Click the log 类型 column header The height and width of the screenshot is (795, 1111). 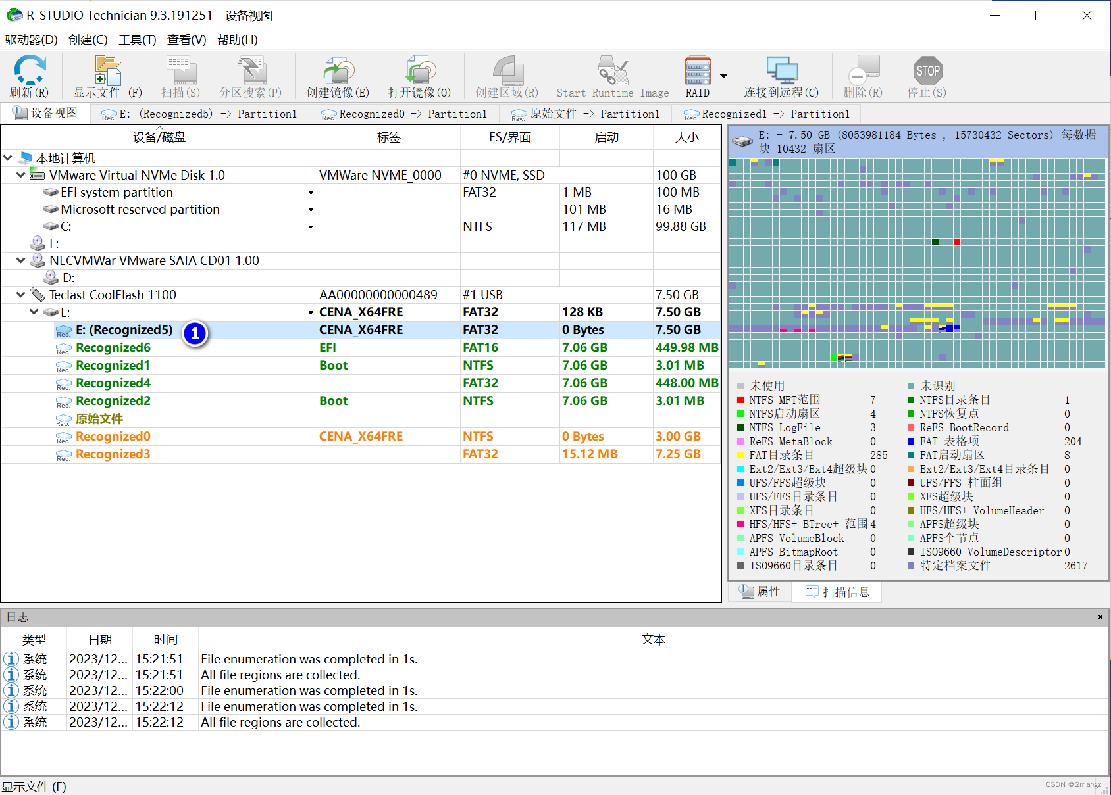coord(34,639)
